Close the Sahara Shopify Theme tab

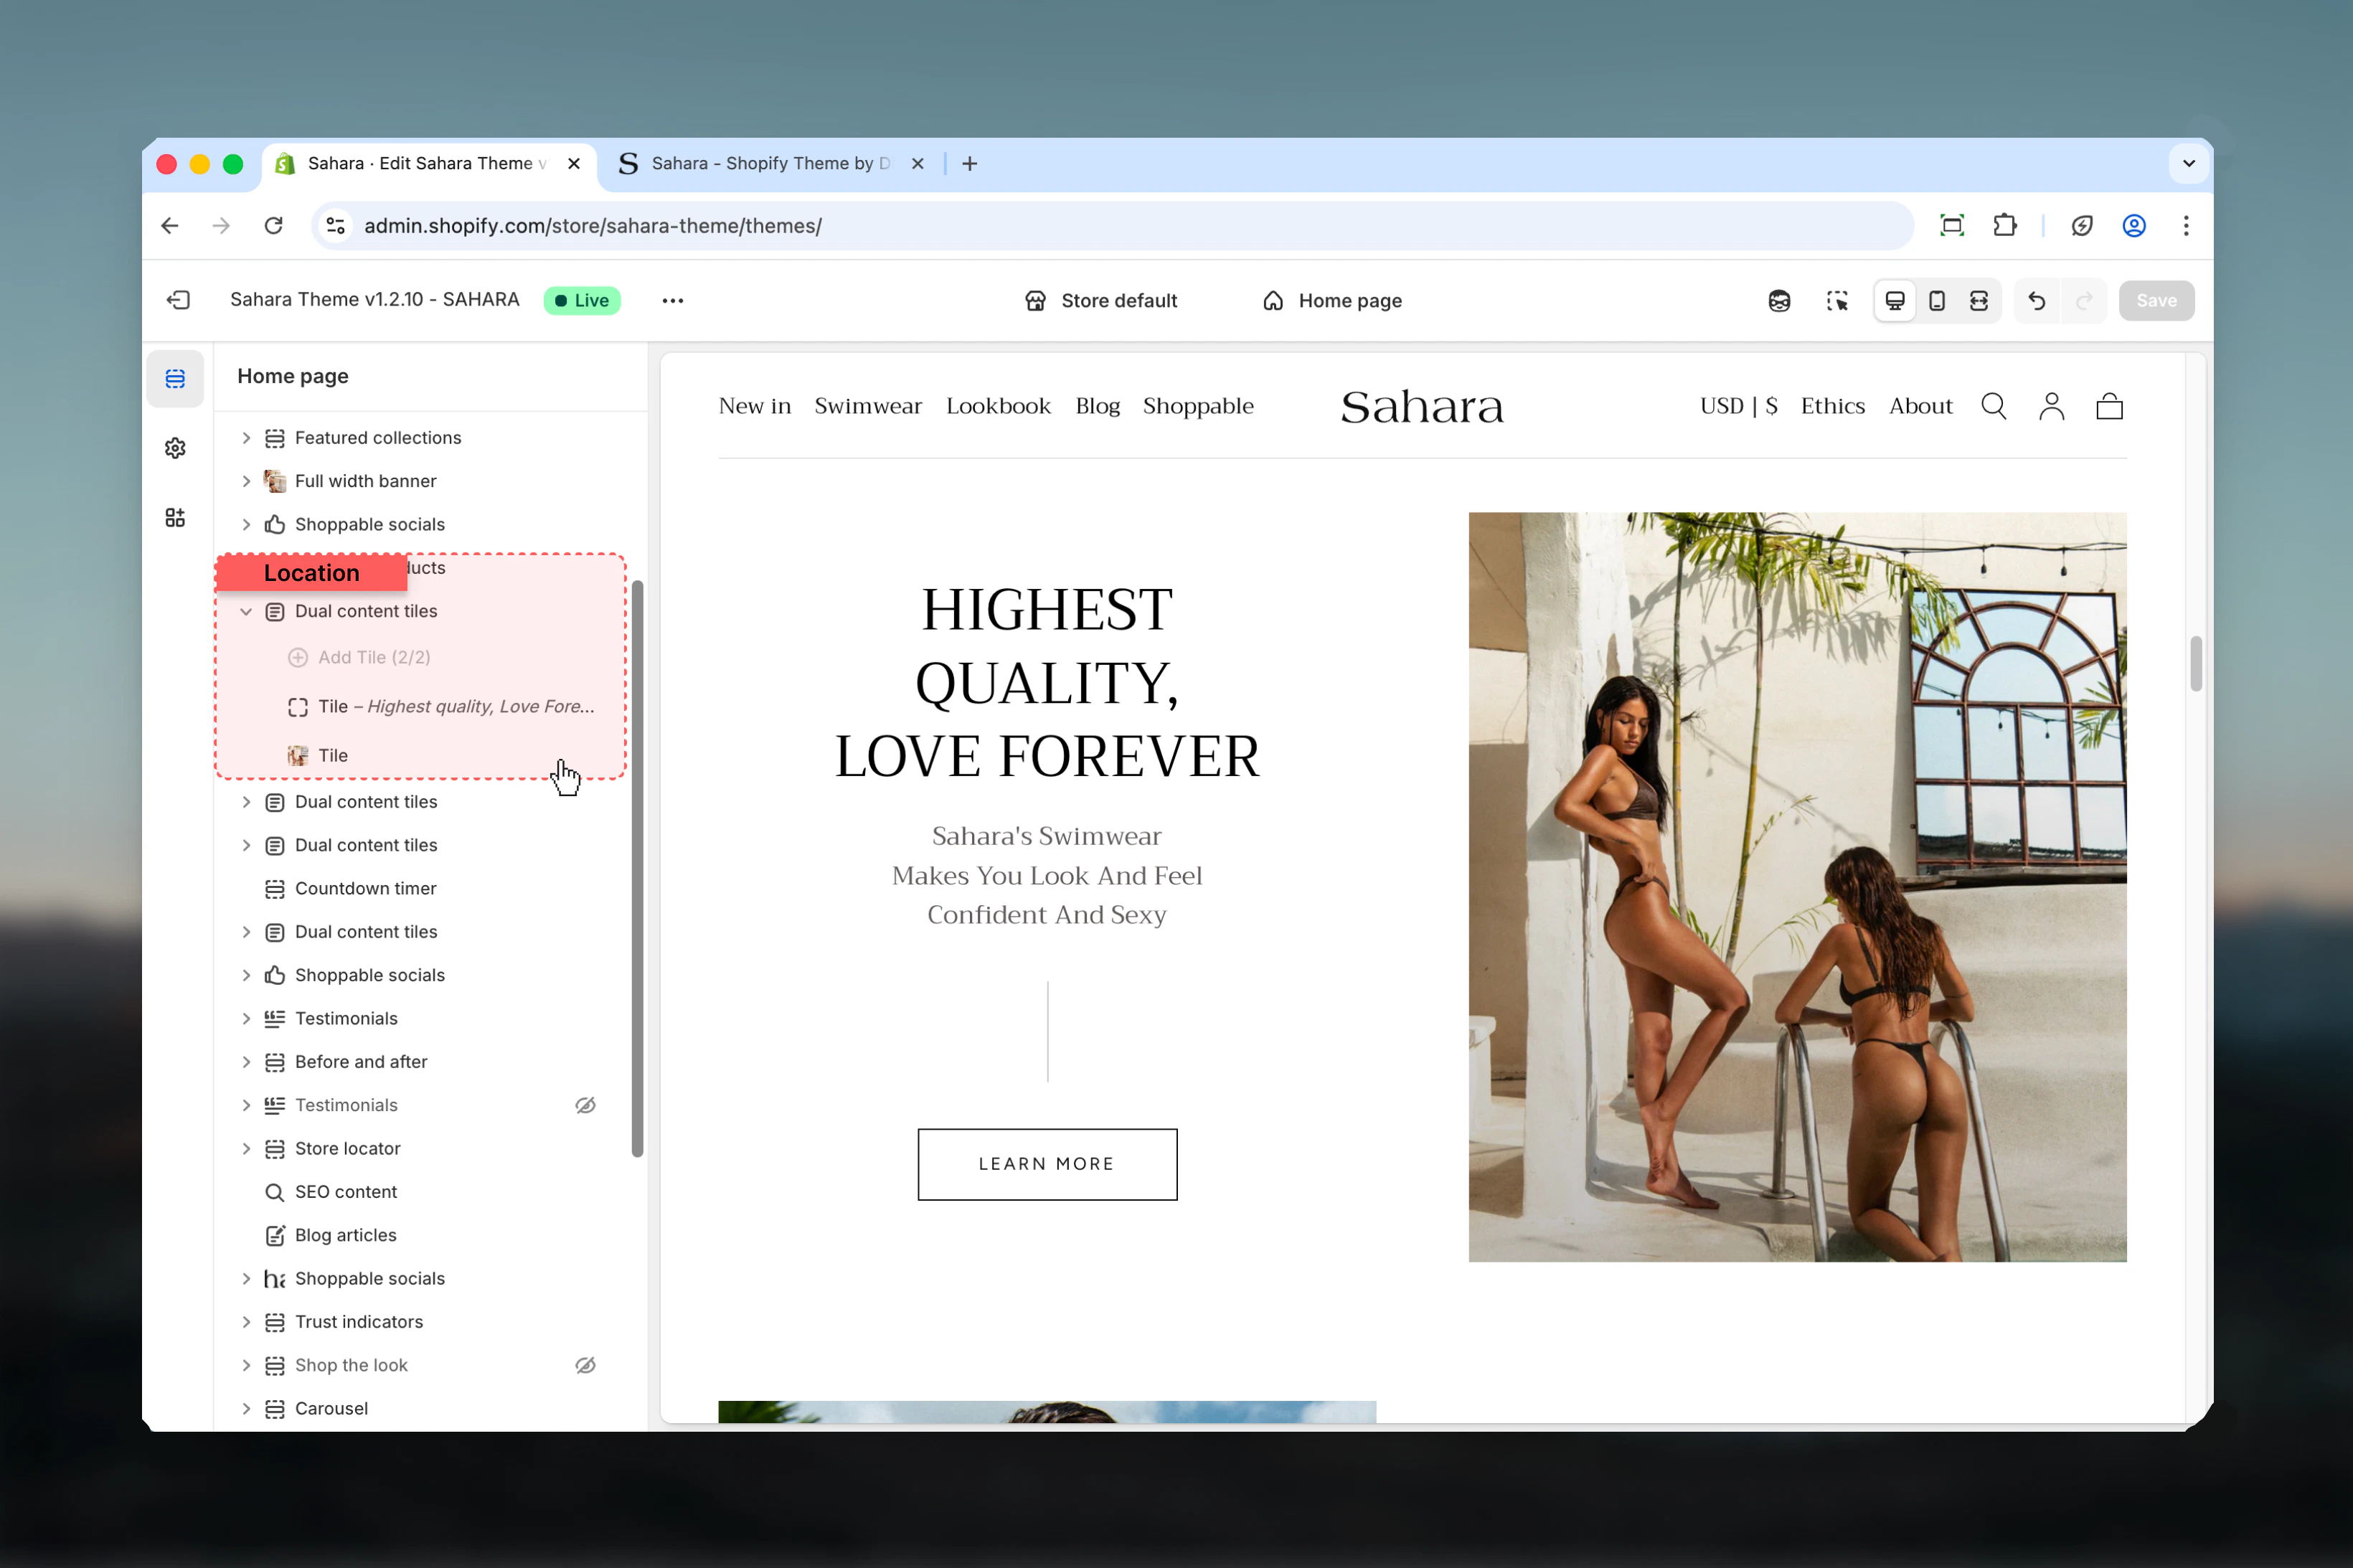(x=918, y=164)
